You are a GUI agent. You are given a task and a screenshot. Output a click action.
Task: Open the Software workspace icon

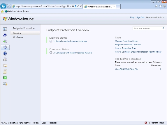tap(5, 60)
